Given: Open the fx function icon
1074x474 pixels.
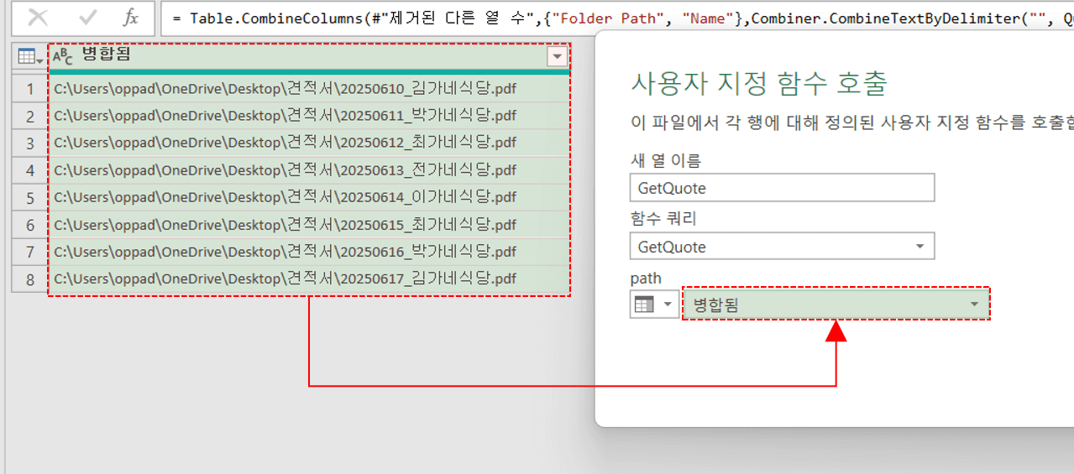Looking at the screenshot, I should tap(130, 18).
